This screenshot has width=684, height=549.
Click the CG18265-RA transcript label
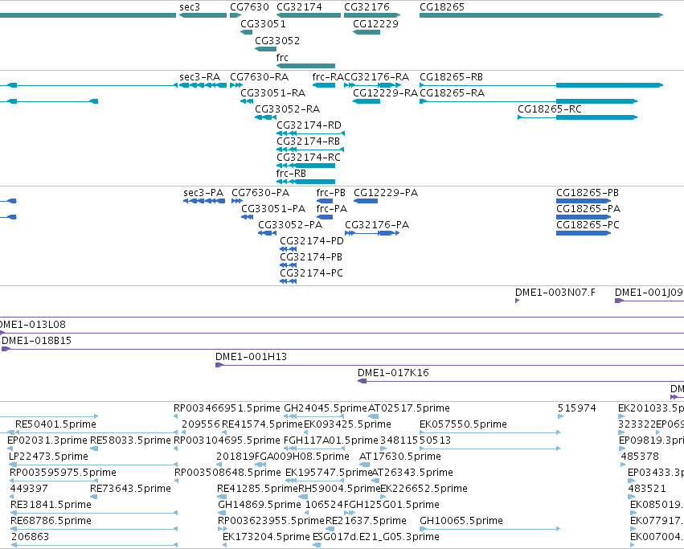[x=453, y=93]
